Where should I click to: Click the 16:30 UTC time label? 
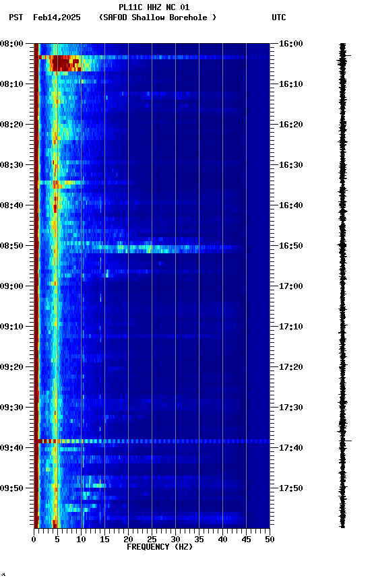[x=291, y=165]
